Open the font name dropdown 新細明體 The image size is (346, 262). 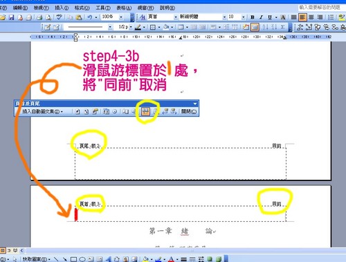(224, 17)
